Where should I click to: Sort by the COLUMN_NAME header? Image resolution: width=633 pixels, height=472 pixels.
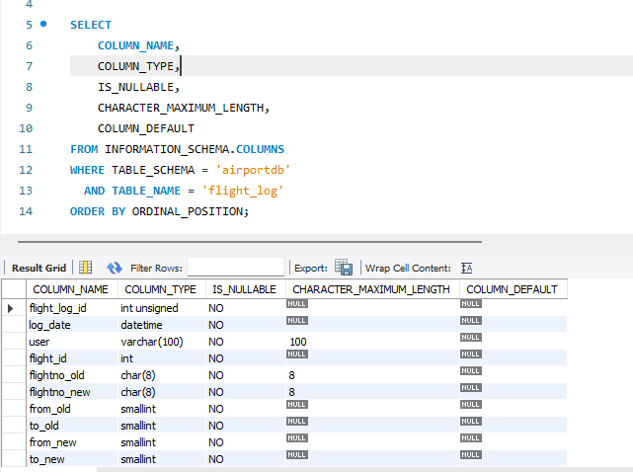[70, 289]
